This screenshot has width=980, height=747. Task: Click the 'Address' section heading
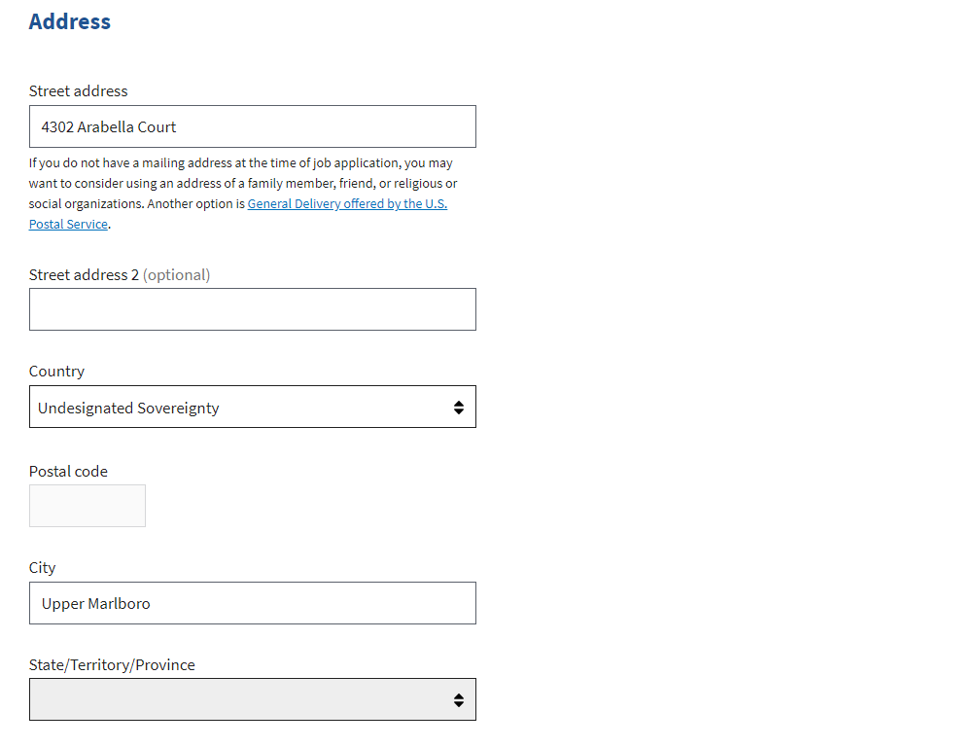coord(70,22)
